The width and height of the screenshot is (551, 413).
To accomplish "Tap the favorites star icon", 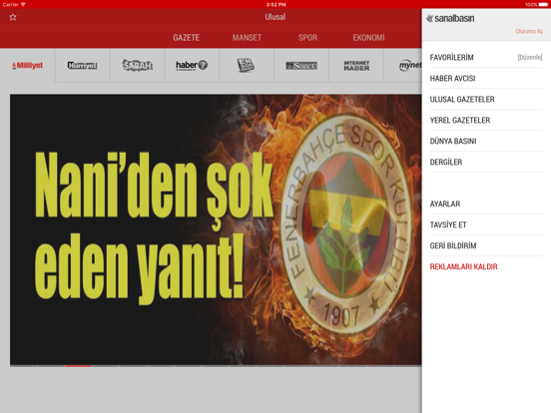I will (x=13, y=17).
